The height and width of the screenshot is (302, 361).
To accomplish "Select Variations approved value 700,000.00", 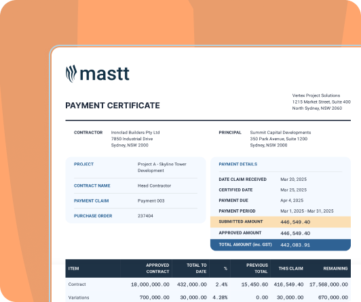I will pyautogui.click(x=155, y=297).
